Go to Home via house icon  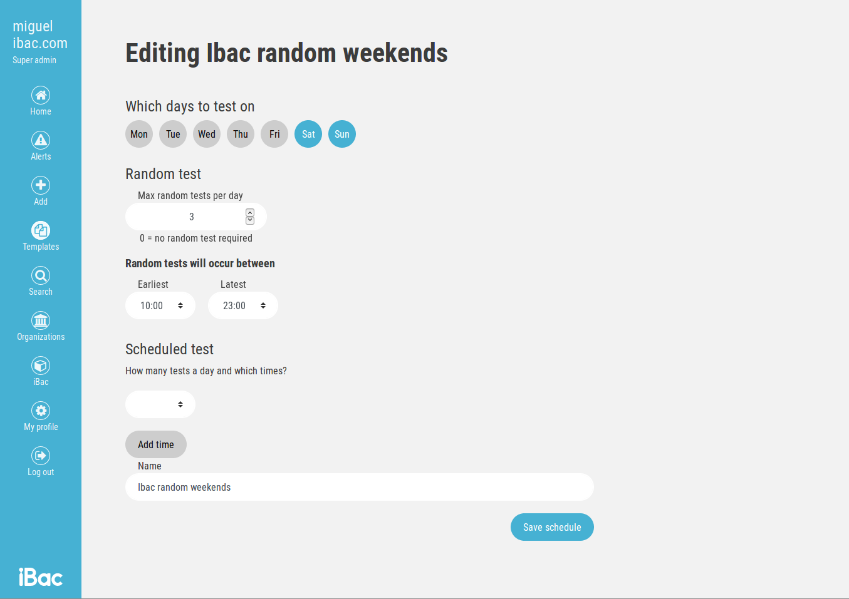click(x=41, y=95)
